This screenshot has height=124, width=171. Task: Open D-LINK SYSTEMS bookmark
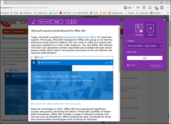coord(81,13)
